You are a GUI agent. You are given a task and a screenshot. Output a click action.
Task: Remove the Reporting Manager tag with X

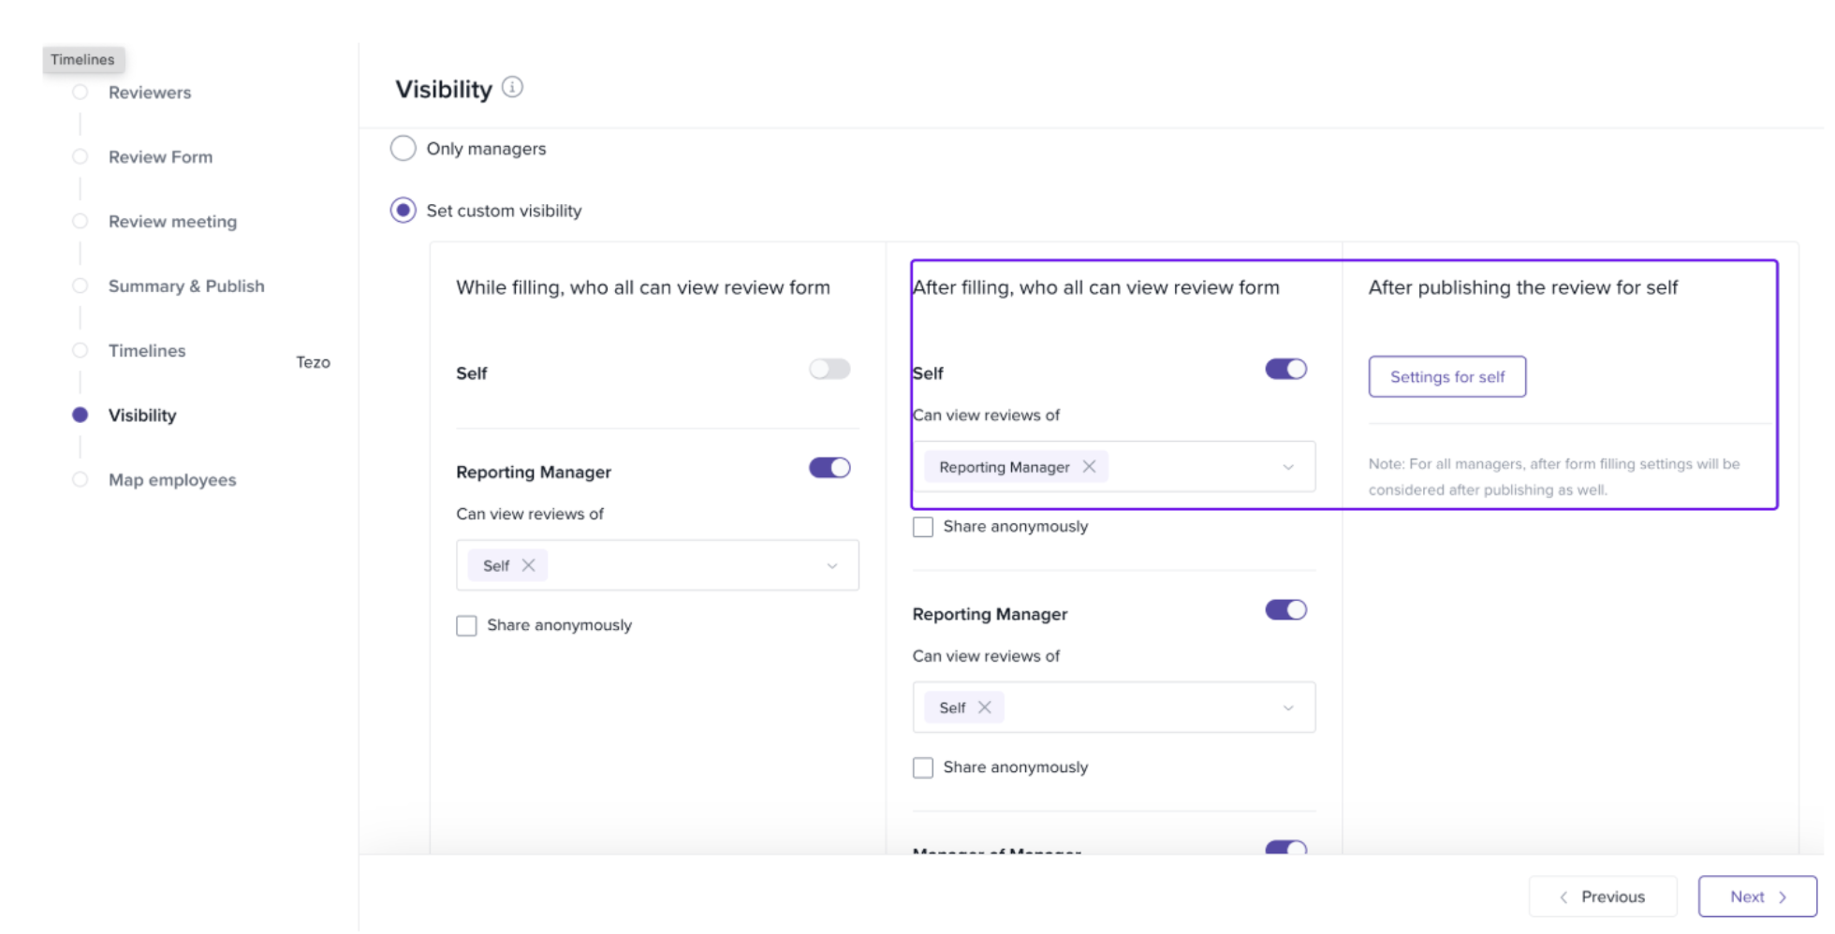pyautogui.click(x=1089, y=466)
